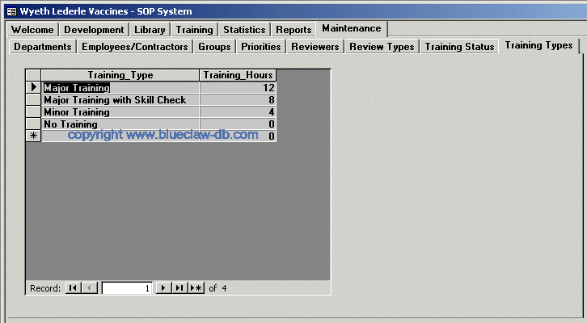The image size is (587, 323).
Task: Select the 'No Training' cell
Action: click(x=120, y=124)
